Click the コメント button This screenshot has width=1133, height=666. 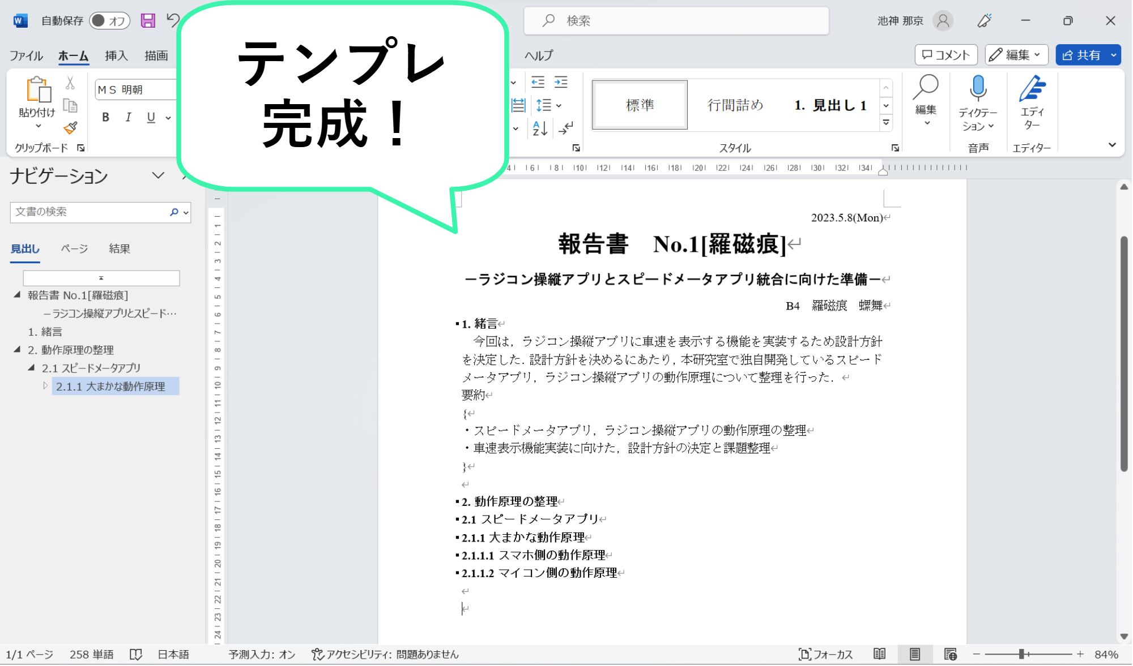click(946, 55)
